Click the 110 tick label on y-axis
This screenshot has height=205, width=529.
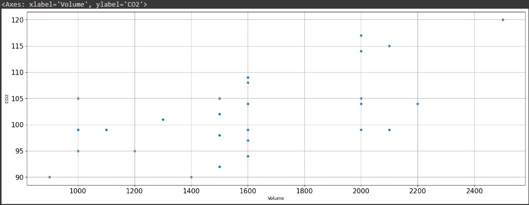pos(18,73)
